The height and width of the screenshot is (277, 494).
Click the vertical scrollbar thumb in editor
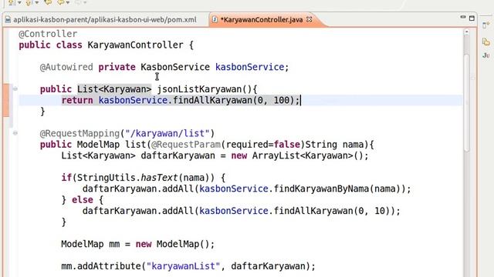click(466, 103)
